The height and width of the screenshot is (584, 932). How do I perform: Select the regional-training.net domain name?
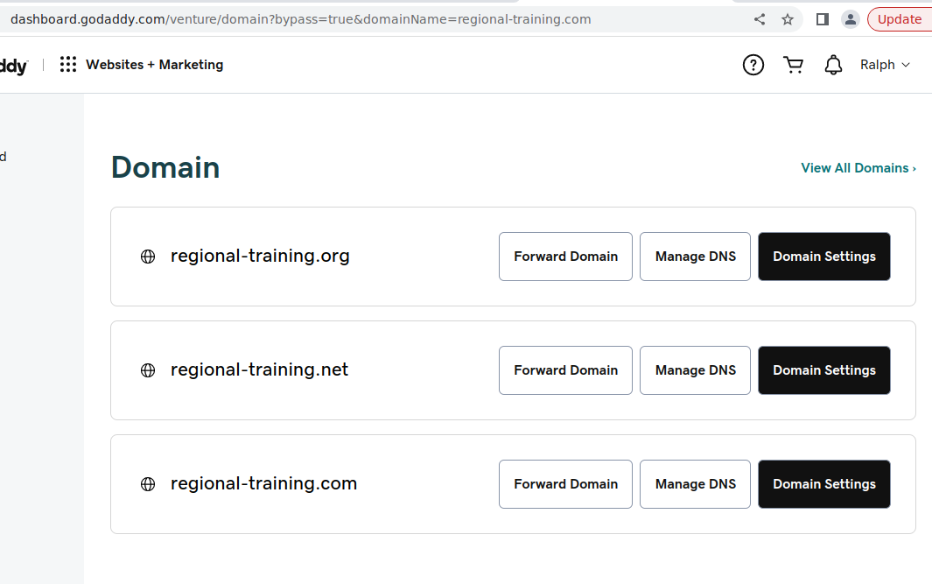[x=259, y=370]
